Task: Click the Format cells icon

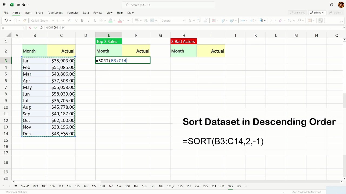Action: click(x=261, y=20)
